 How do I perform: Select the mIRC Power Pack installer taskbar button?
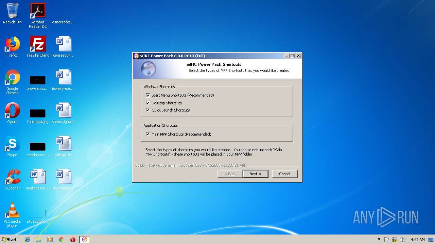[x=85, y=240]
